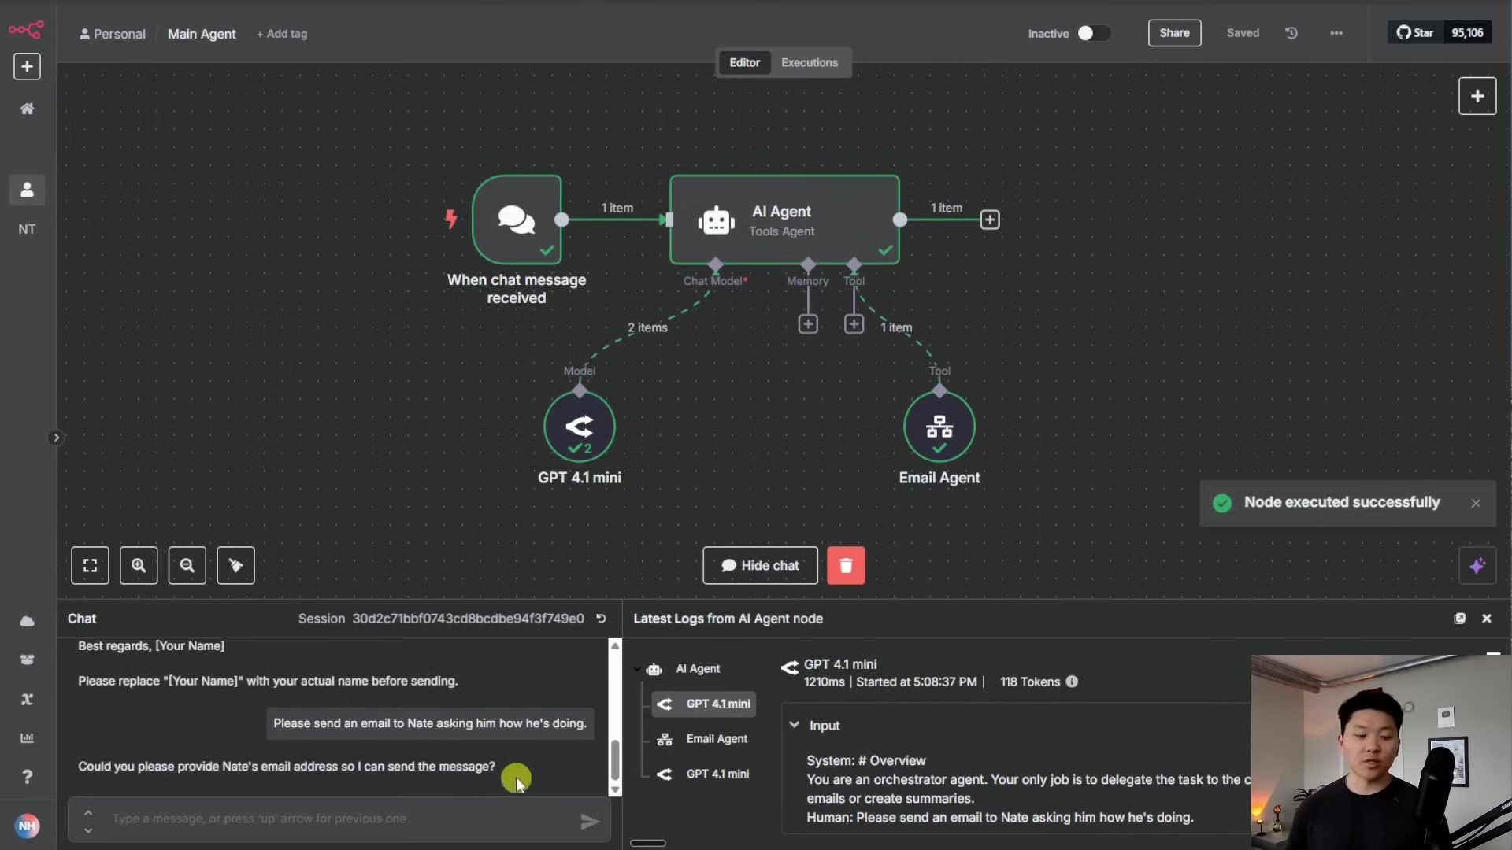Collapse the Input section in logs
Image resolution: width=1512 pixels, height=850 pixels.
tap(794, 726)
